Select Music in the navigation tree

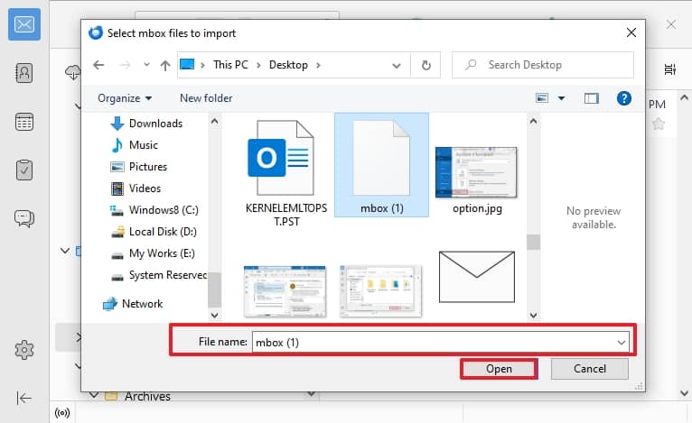pos(135,145)
